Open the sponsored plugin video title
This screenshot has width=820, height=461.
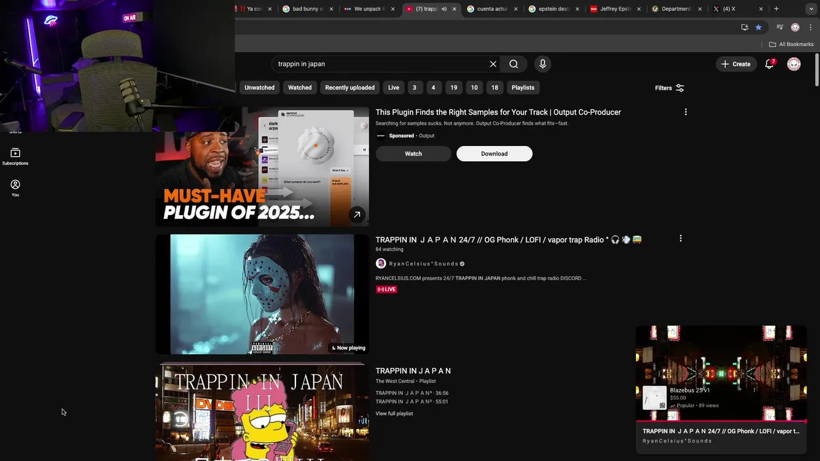pyautogui.click(x=498, y=112)
